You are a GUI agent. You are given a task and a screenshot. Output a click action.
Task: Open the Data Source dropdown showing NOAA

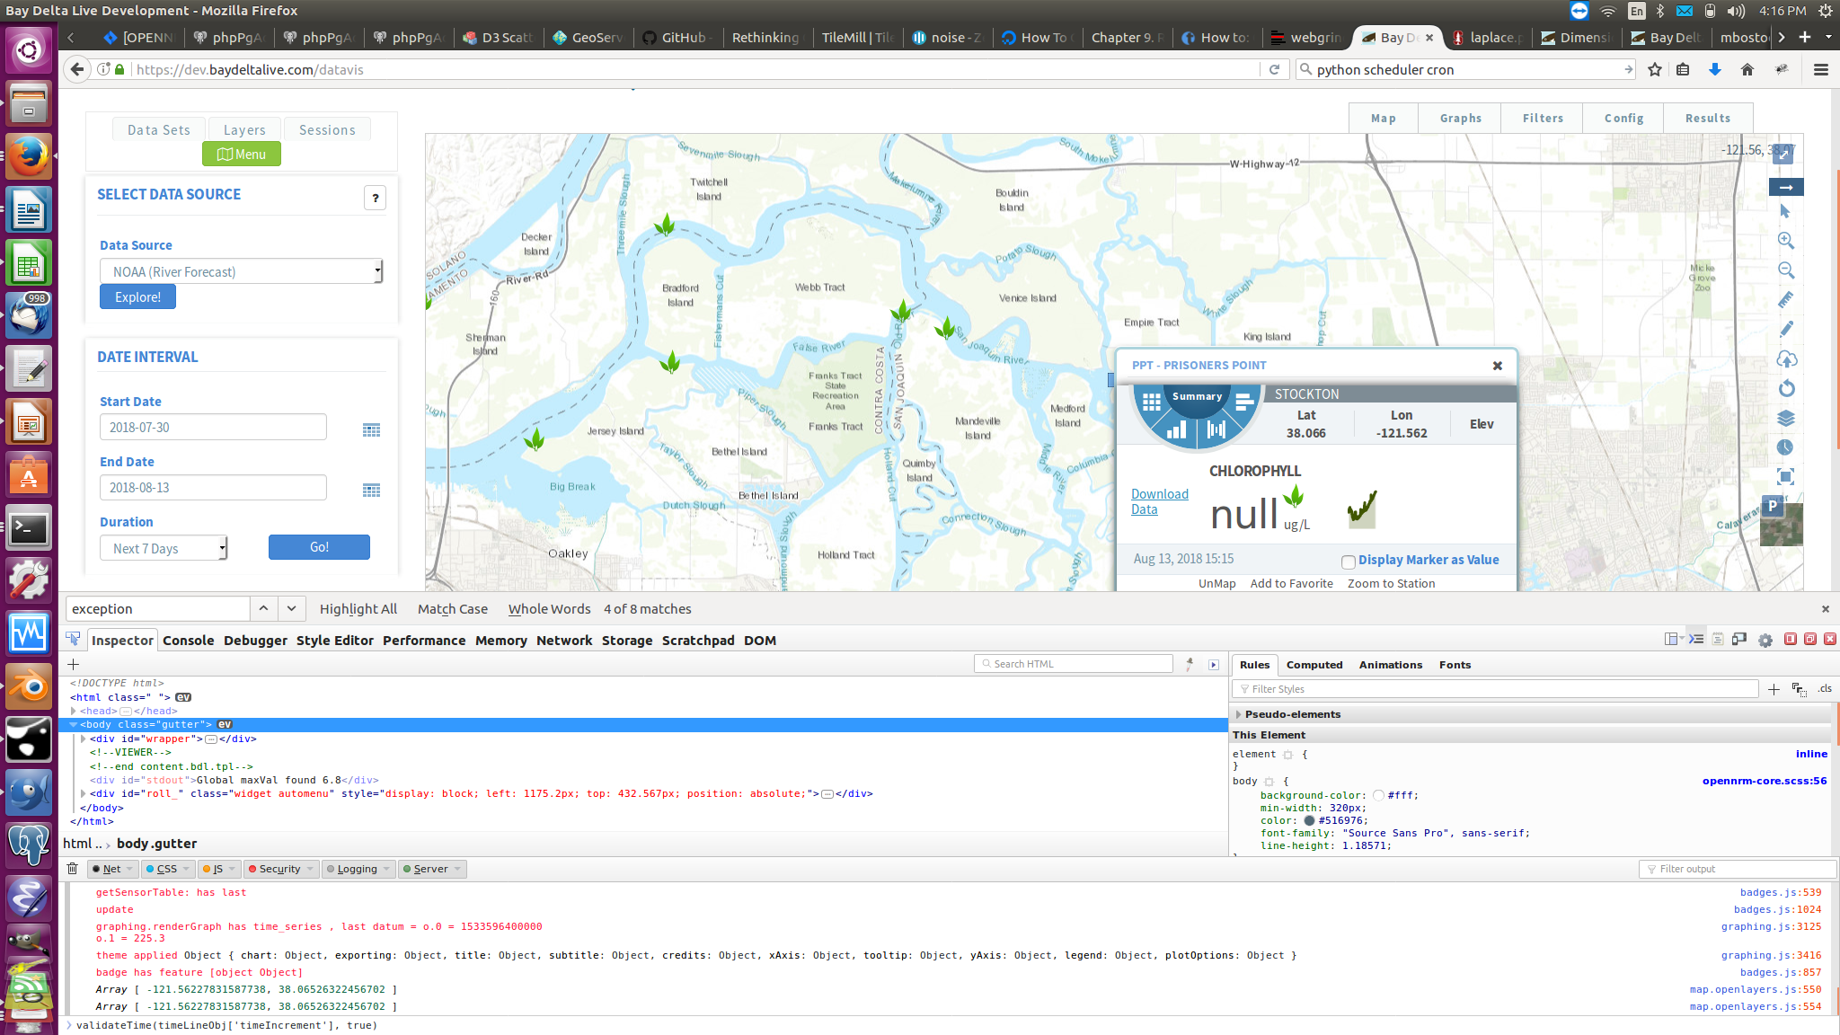pos(241,271)
